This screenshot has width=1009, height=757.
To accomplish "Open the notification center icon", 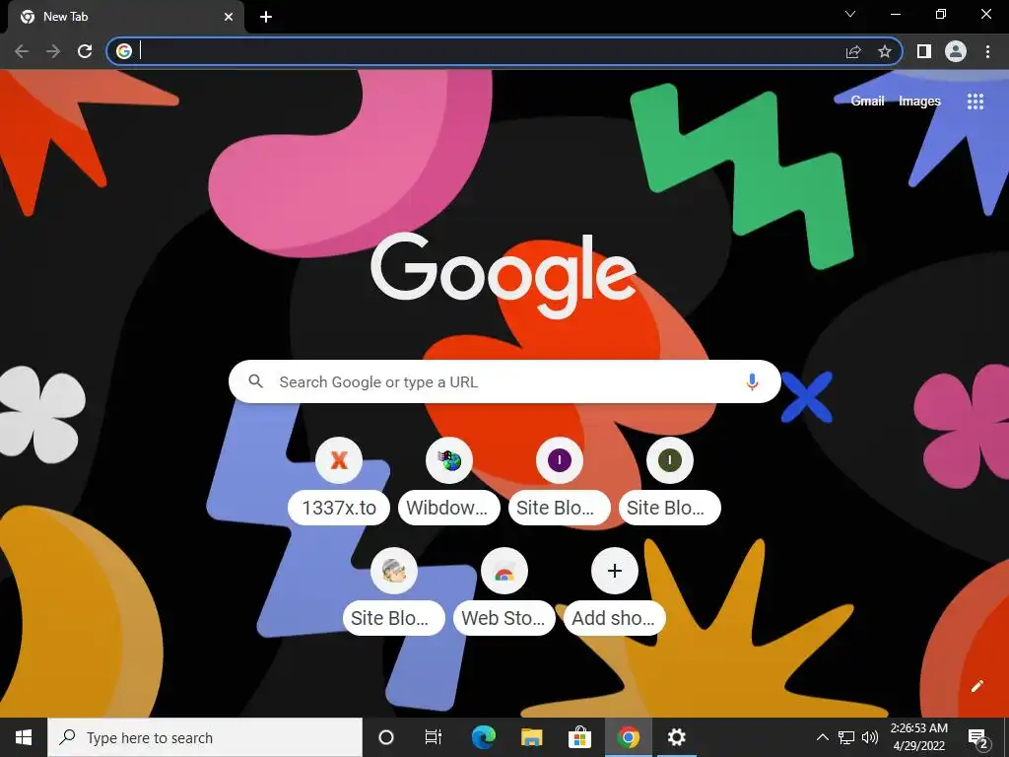I will 978,737.
